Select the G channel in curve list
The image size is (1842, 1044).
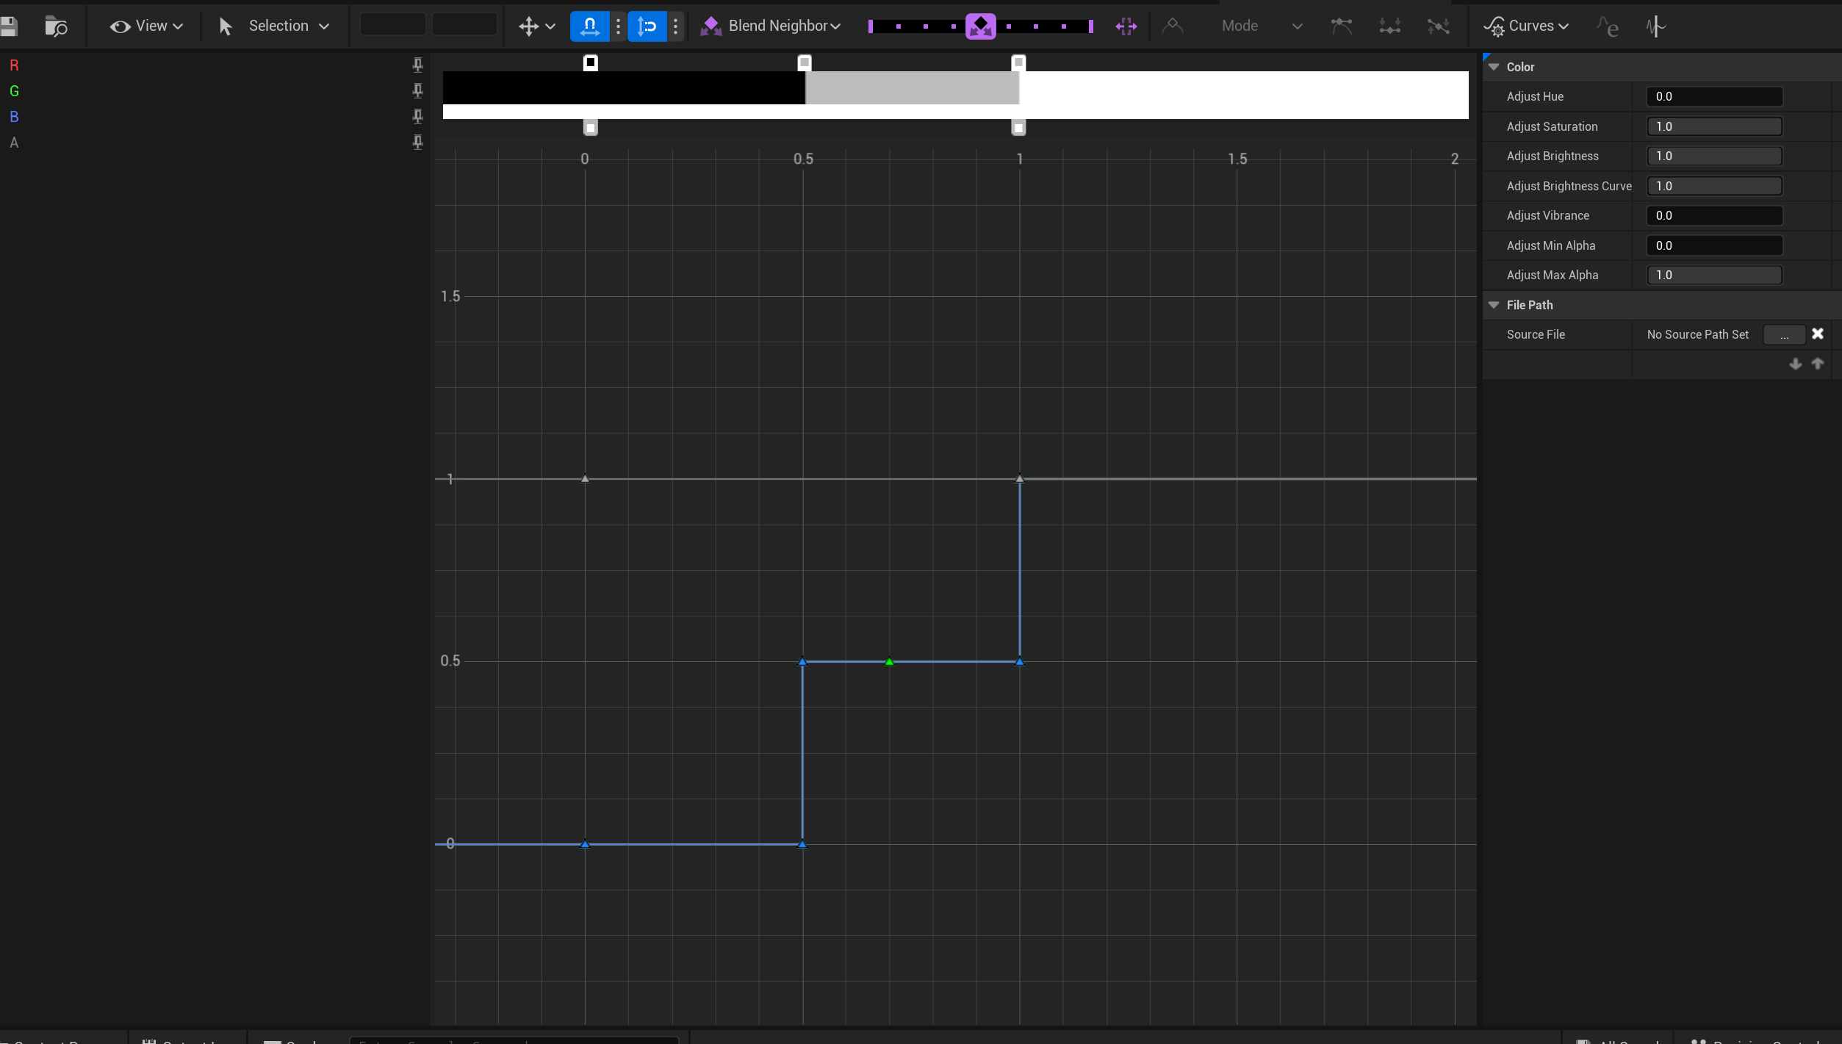click(14, 91)
